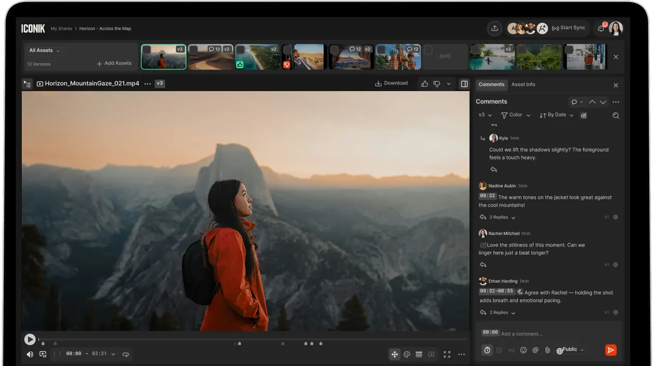653x366 pixels.
Task: Change comment visibility via the Public dropdown
Action: 570,349
